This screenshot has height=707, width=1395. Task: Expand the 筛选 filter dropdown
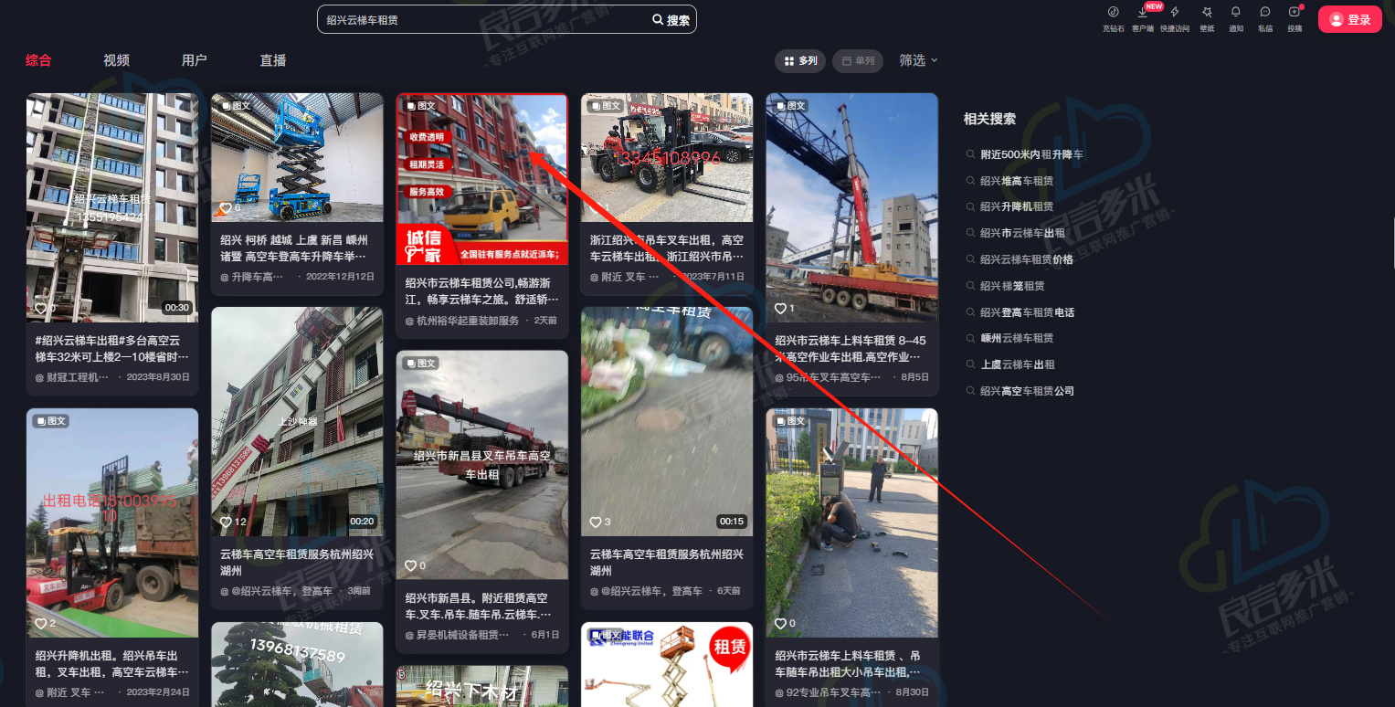918,60
